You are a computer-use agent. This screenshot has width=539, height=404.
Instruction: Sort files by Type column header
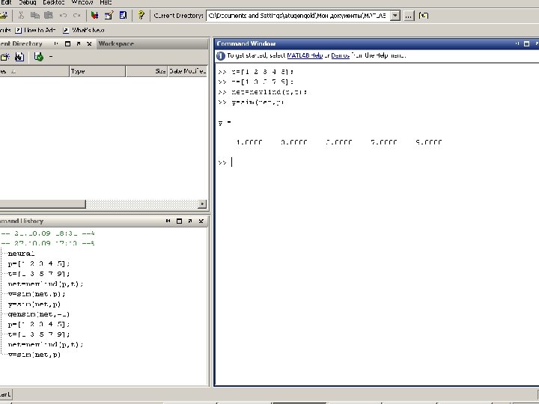pos(97,71)
